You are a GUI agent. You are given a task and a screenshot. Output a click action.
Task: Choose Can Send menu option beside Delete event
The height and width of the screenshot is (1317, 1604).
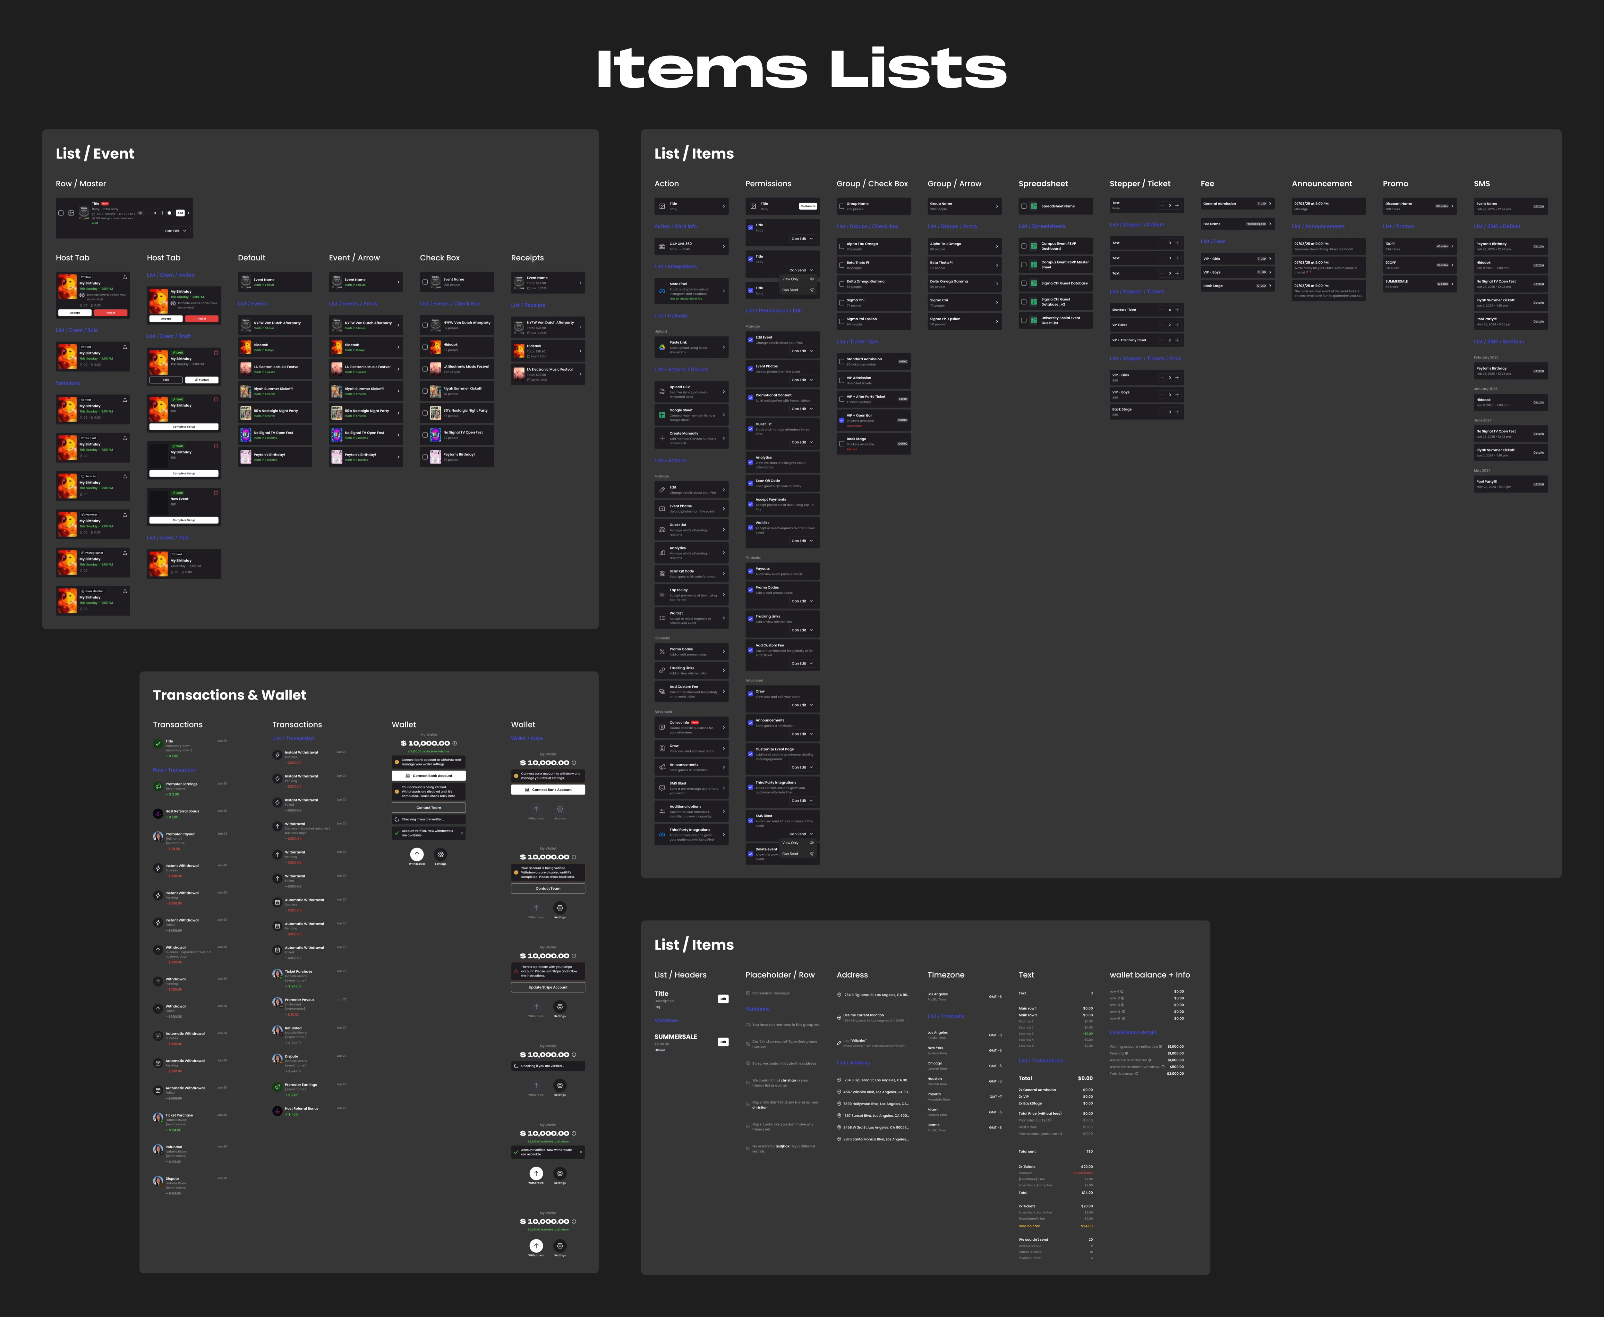coord(798,853)
